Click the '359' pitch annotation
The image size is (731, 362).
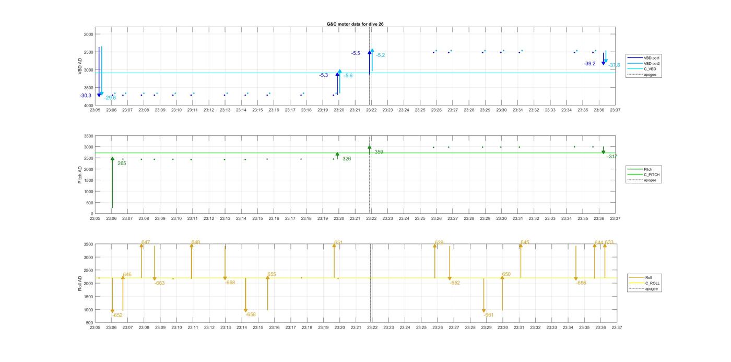pyautogui.click(x=379, y=152)
